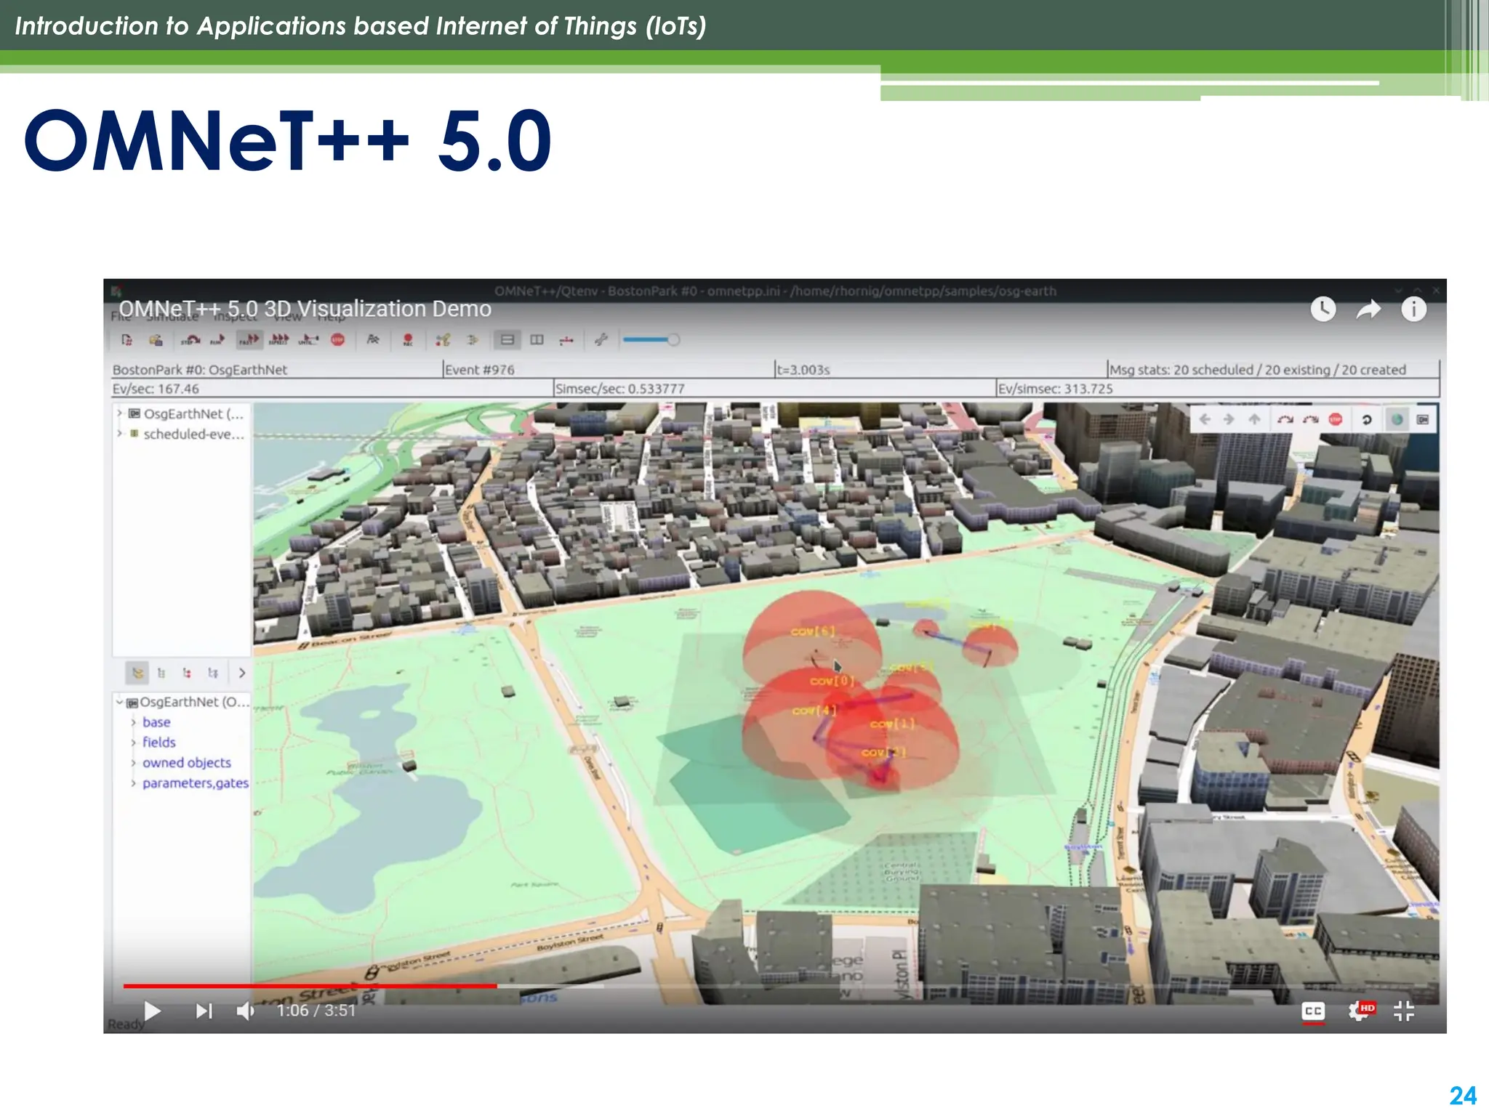The width and height of the screenshot is (1489, 1116).
Task: Click the yellow arrow toolbar icon
Action: [473, 339]
